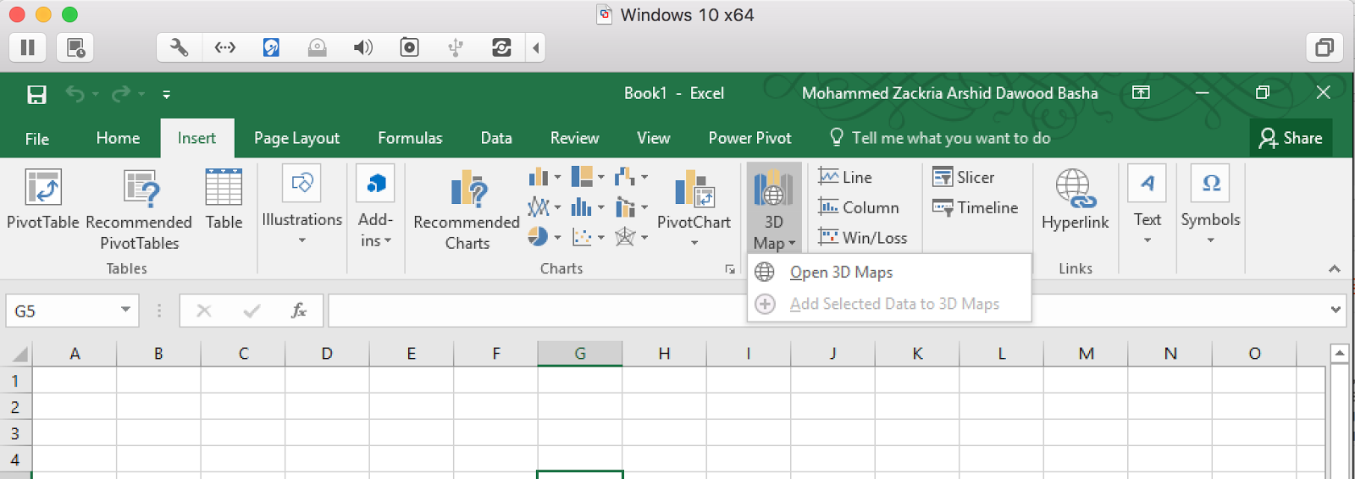Click the VMware camera device icon
Screen dimensions: 1355x479
pos(409,47)
